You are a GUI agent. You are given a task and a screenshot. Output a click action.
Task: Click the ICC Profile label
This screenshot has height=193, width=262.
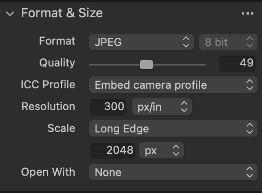(x=48, y=85)
